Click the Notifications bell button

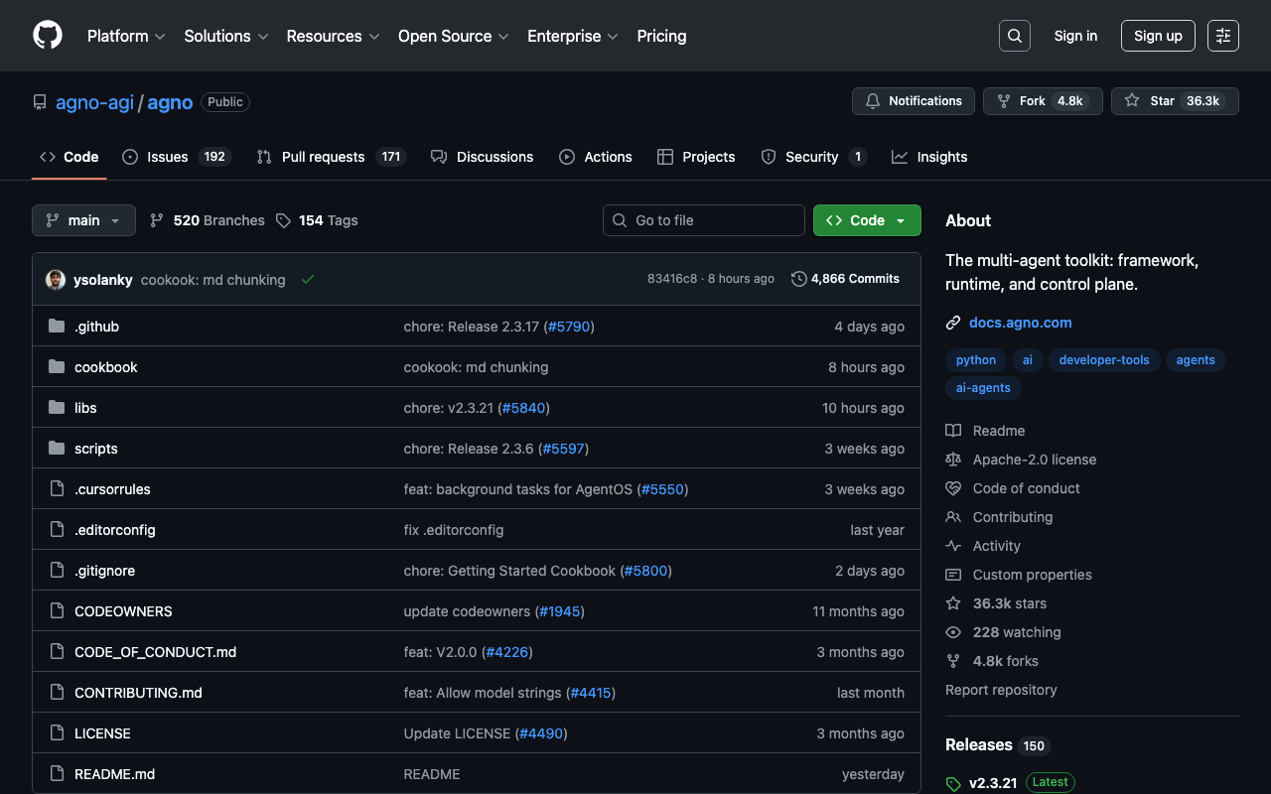[913, 101]
